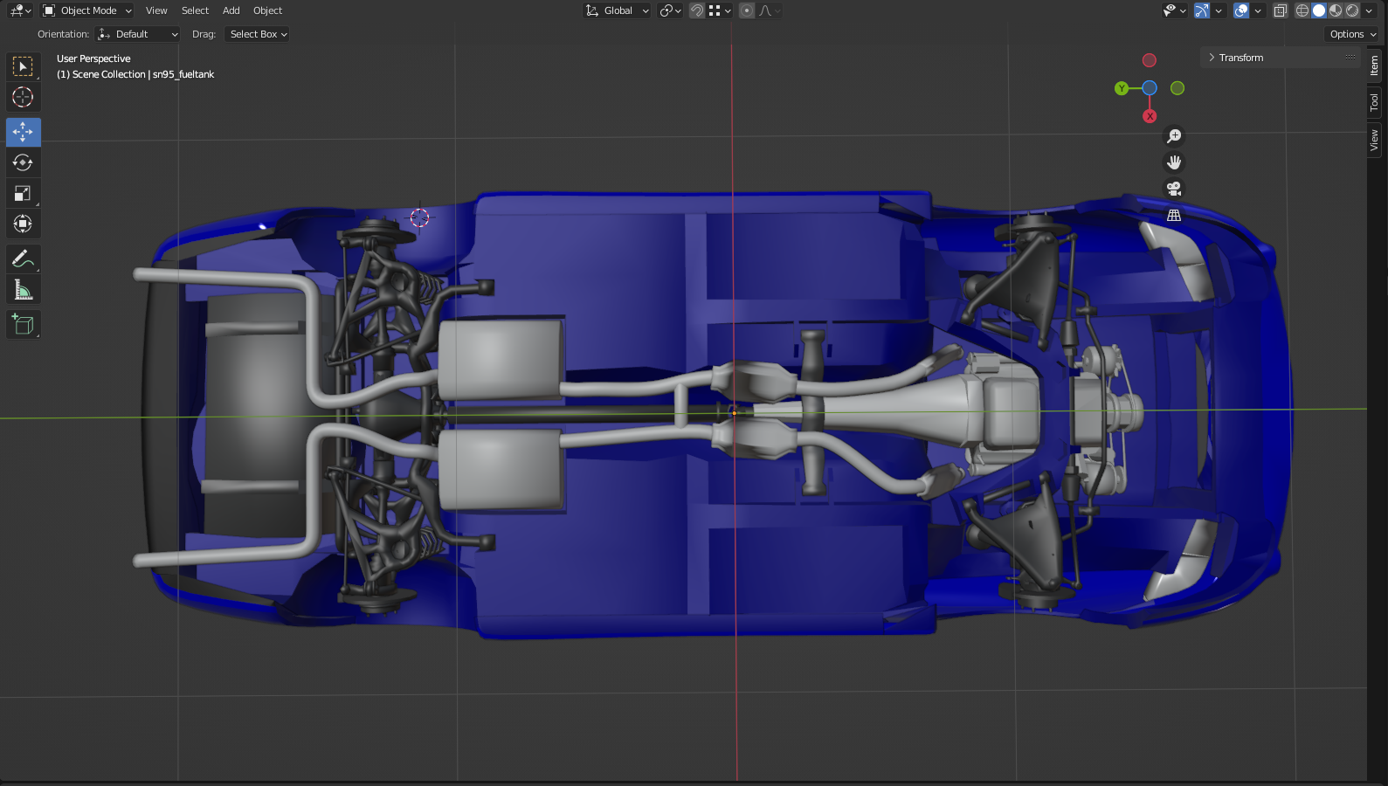The height and width of the screenshot is (786, 1388).
Task: Switch to the Tool sidebar tab
Action: [1374, 102]
